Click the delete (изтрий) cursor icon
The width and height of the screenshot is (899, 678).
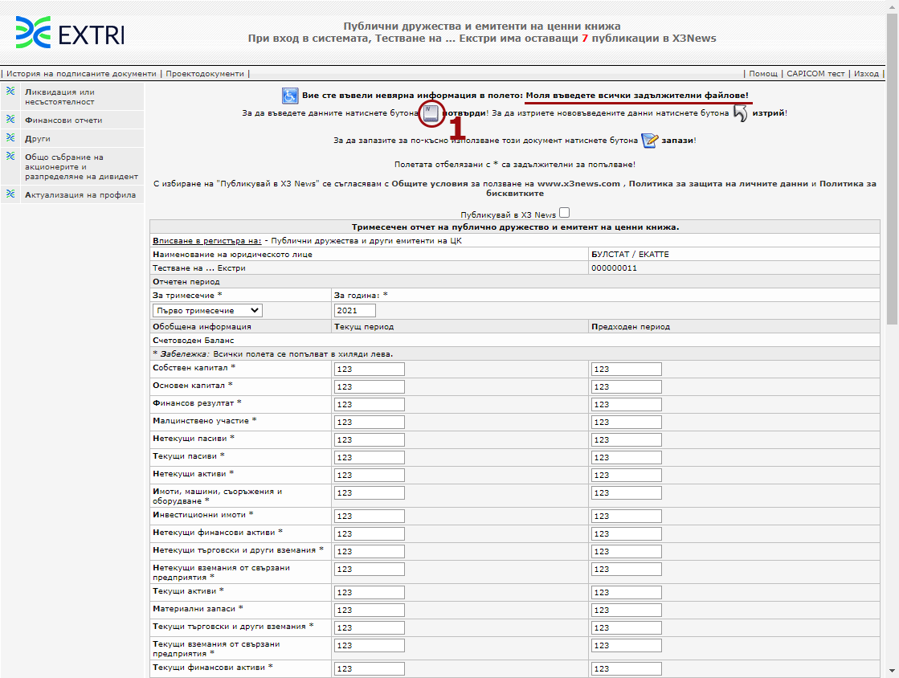tap(740, 113)
